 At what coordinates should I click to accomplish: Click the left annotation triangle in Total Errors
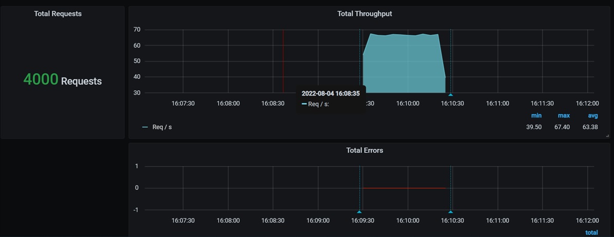point(359,211)
